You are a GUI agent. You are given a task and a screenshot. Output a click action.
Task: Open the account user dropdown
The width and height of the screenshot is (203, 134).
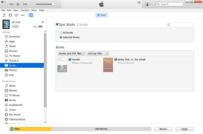(148, 4)
